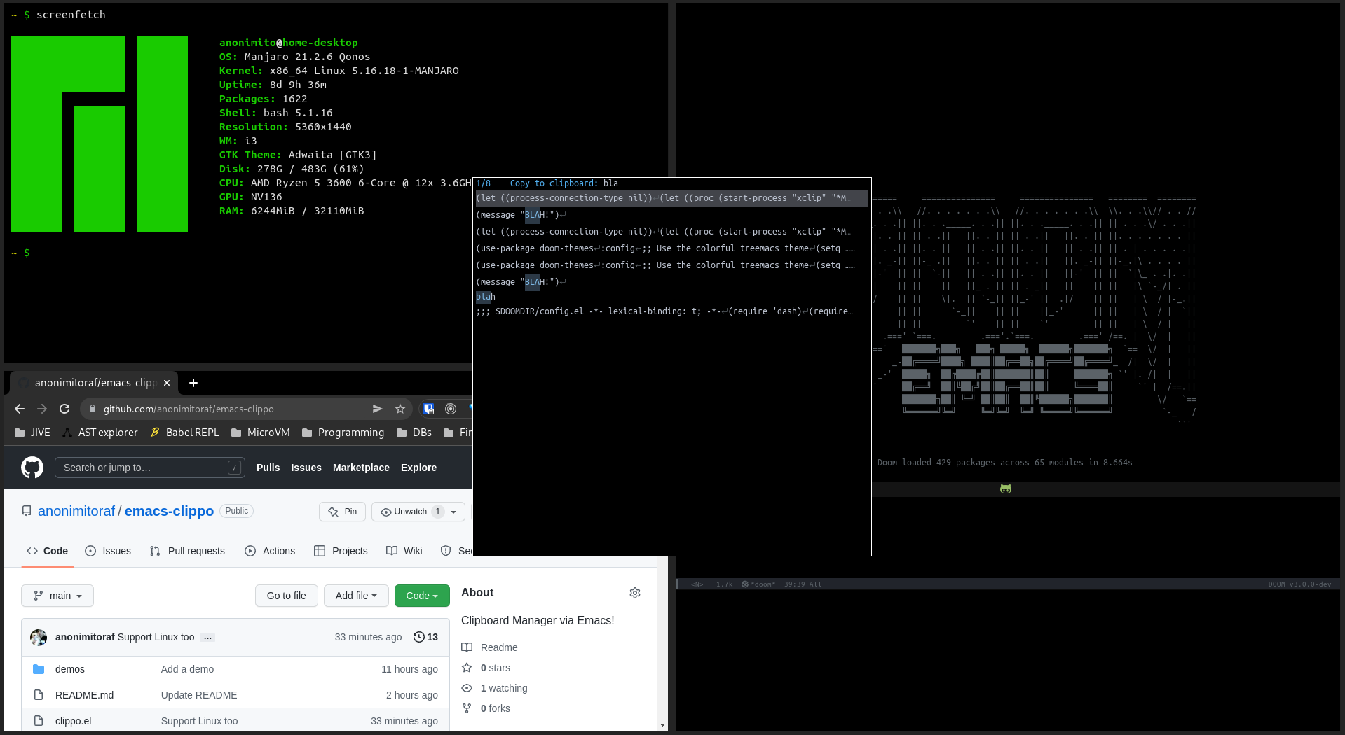Open a new browser tab with the plus icon

tap(193, 383)
